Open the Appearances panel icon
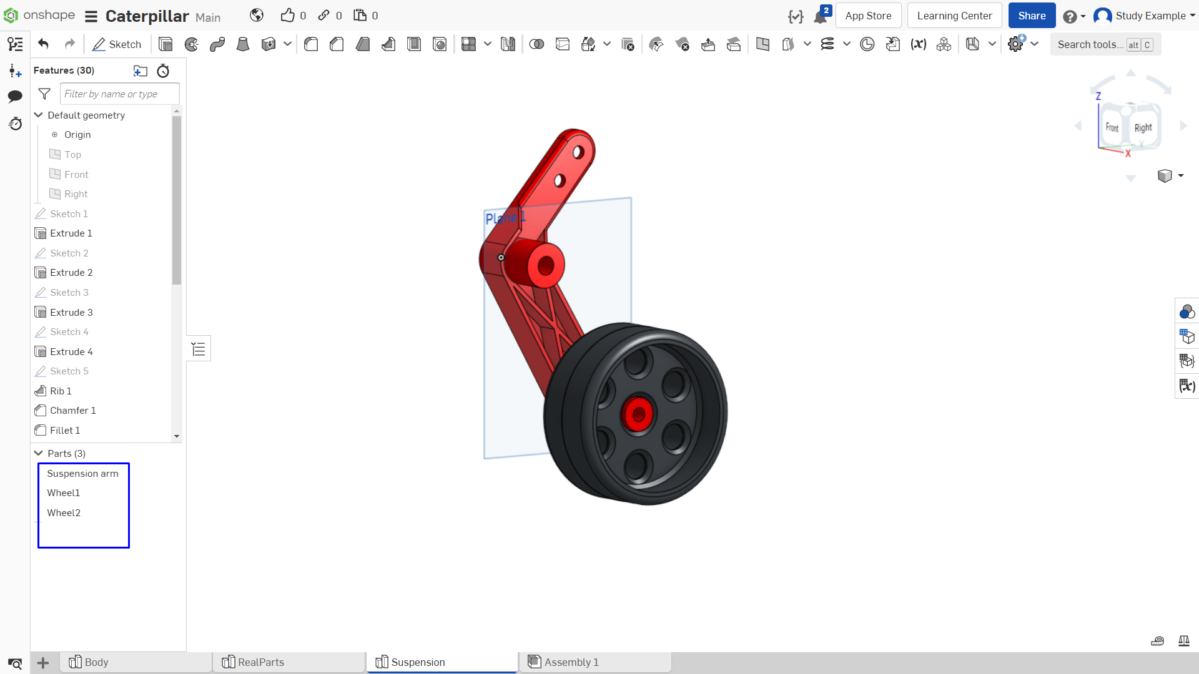Viewport: 1199px width, 674px height. pos(1187,311)
